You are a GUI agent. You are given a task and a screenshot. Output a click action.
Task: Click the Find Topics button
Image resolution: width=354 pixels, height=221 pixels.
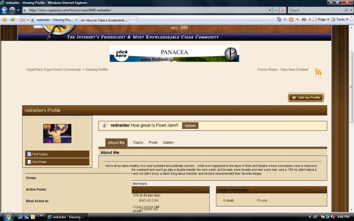(x=57, y=154)
